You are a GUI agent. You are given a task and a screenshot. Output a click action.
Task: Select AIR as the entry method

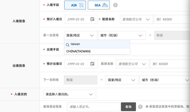75,5
